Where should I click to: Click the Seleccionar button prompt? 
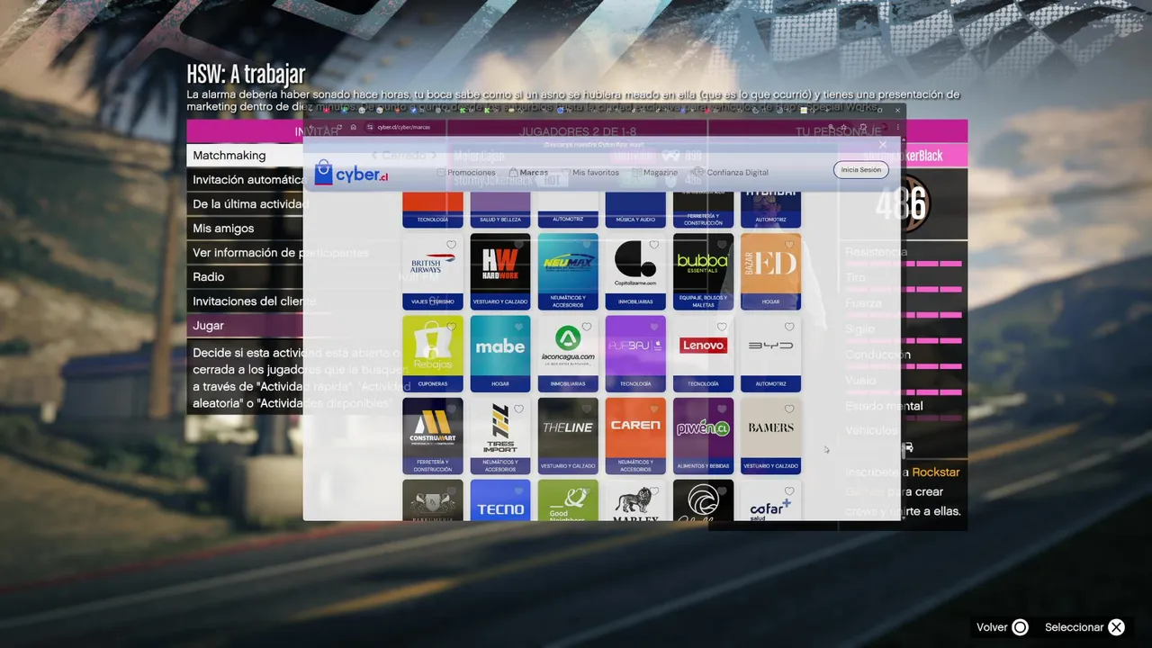[x=1084, y=627]
